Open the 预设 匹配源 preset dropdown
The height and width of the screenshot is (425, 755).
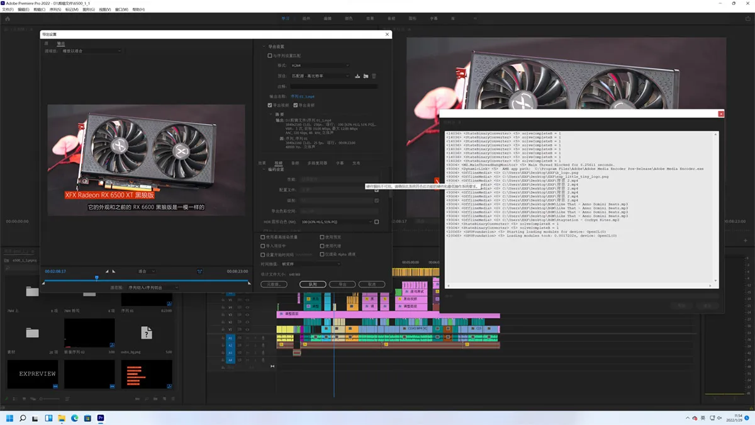coord(320,76)
